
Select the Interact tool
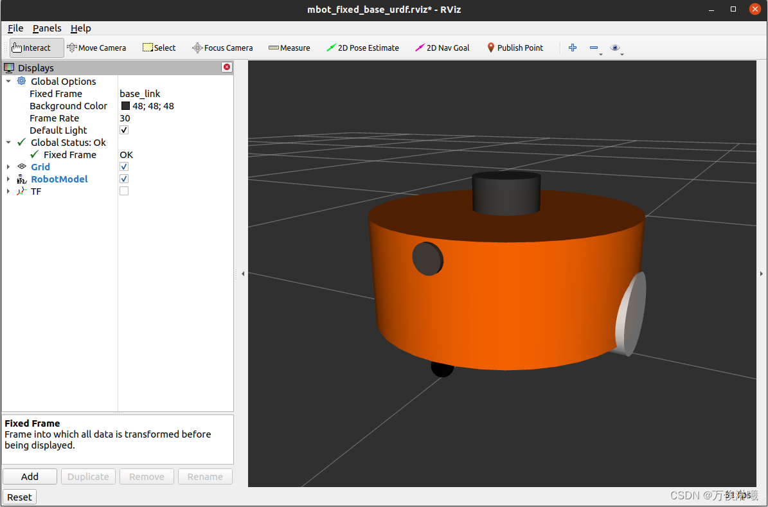[x=37, y=48]
